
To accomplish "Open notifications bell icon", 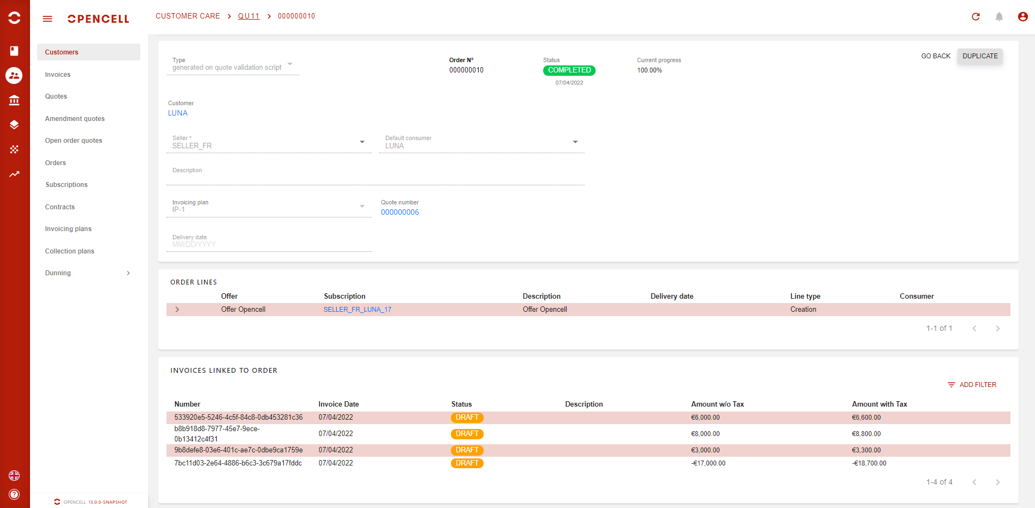I will coord(999,16).
